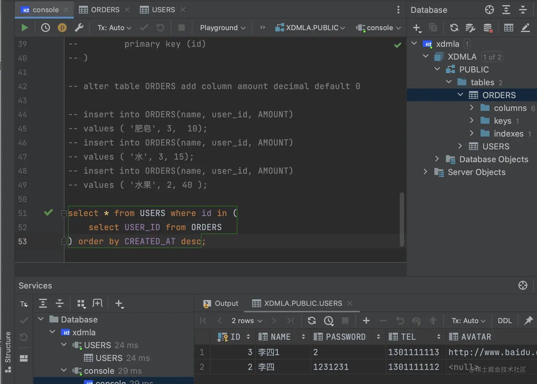This screenshot has height=384, width=537.
Task: Click the Add Service plus icon
Action: 119,303
